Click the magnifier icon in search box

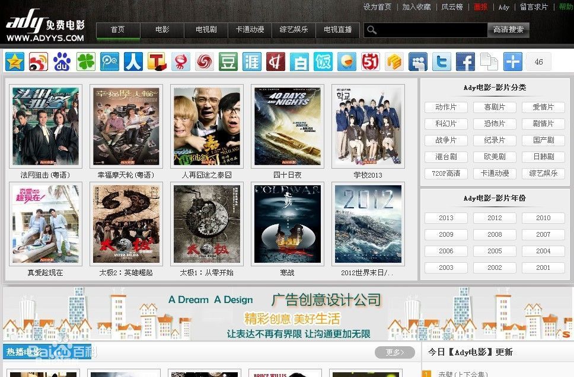point(372,30)
